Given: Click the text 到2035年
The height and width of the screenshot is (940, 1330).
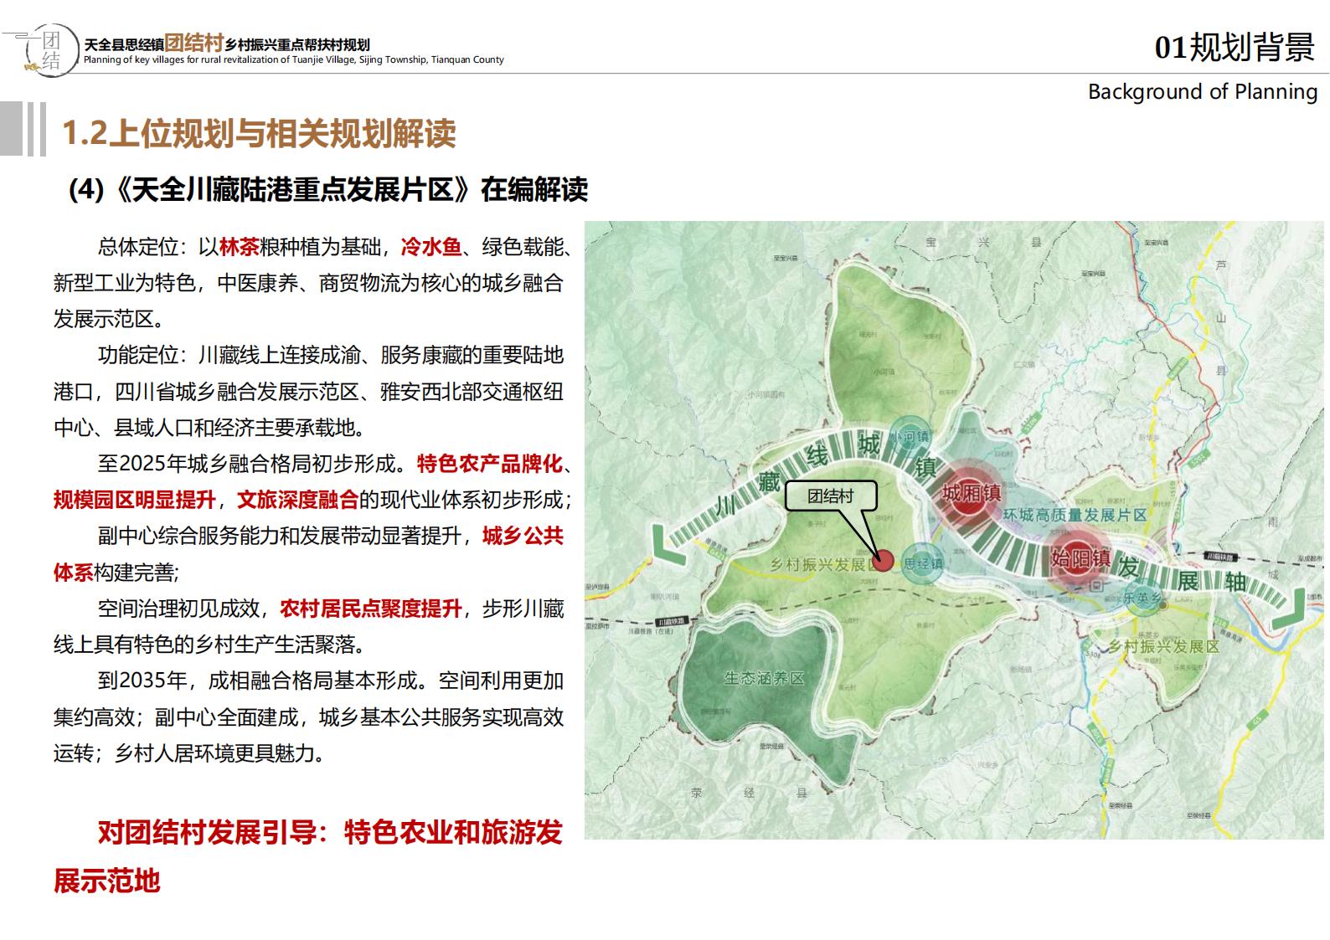Looking at the screenshot, I should (x=147, y=681).
